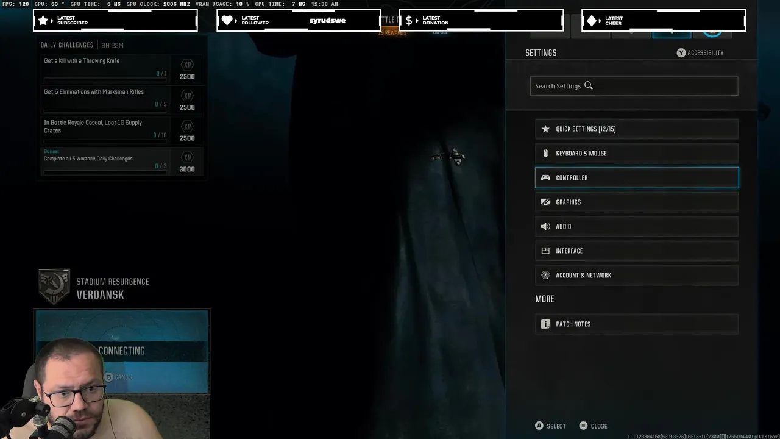Viewport: 780px width, 439px height.
Task: Click the speaker icon beside Audio
Action: click(545, 226)
